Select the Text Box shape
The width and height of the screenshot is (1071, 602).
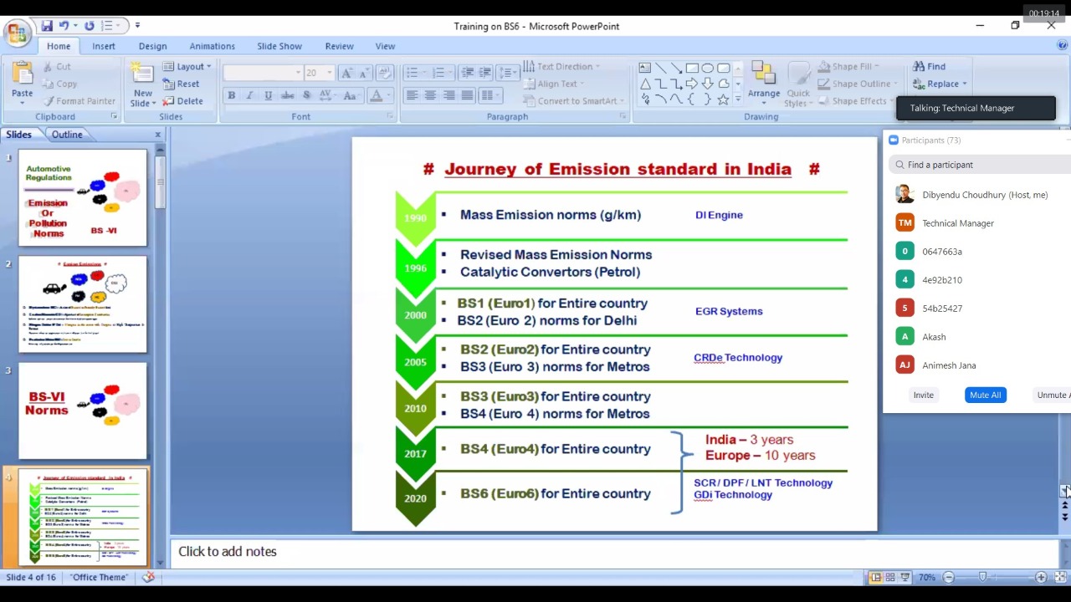pos(644,68)
